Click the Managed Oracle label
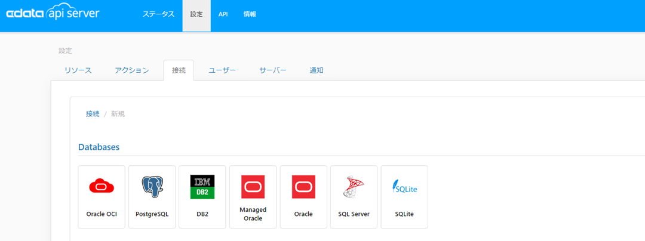 253,214
